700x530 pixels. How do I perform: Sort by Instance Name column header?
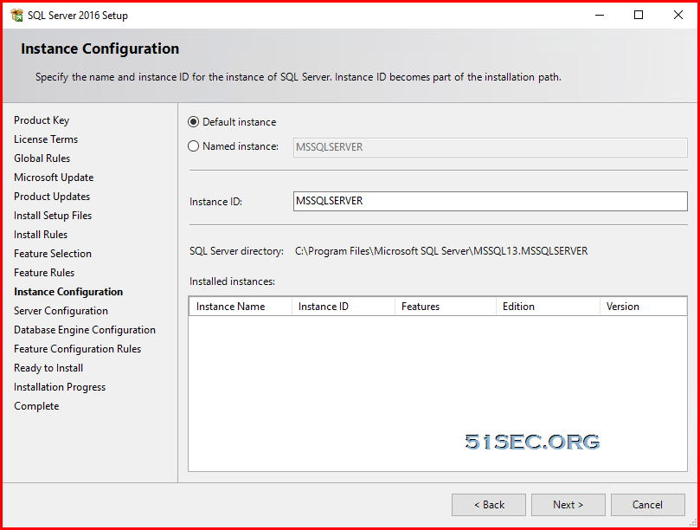(x=241, y=307)
